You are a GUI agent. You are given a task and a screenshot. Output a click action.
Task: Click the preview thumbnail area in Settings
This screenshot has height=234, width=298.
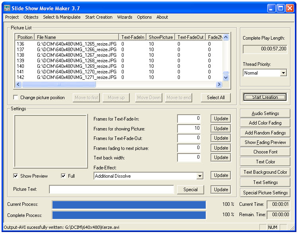pos(51,141)
